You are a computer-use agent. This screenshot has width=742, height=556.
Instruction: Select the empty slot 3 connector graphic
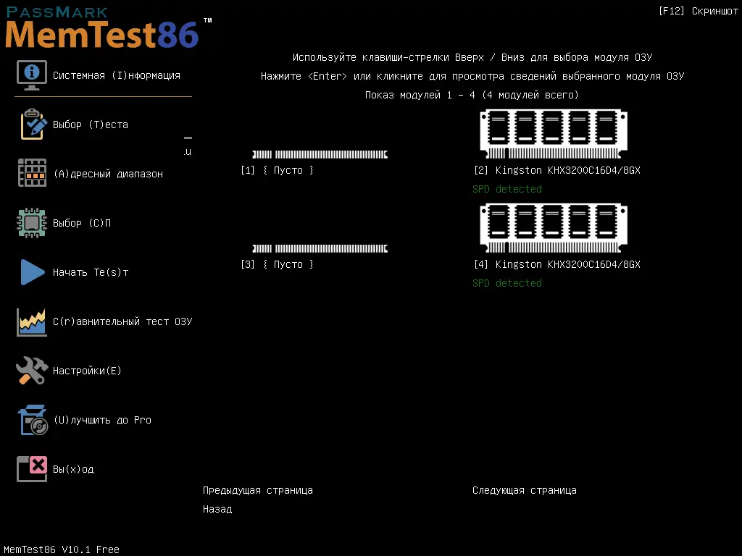320,248
